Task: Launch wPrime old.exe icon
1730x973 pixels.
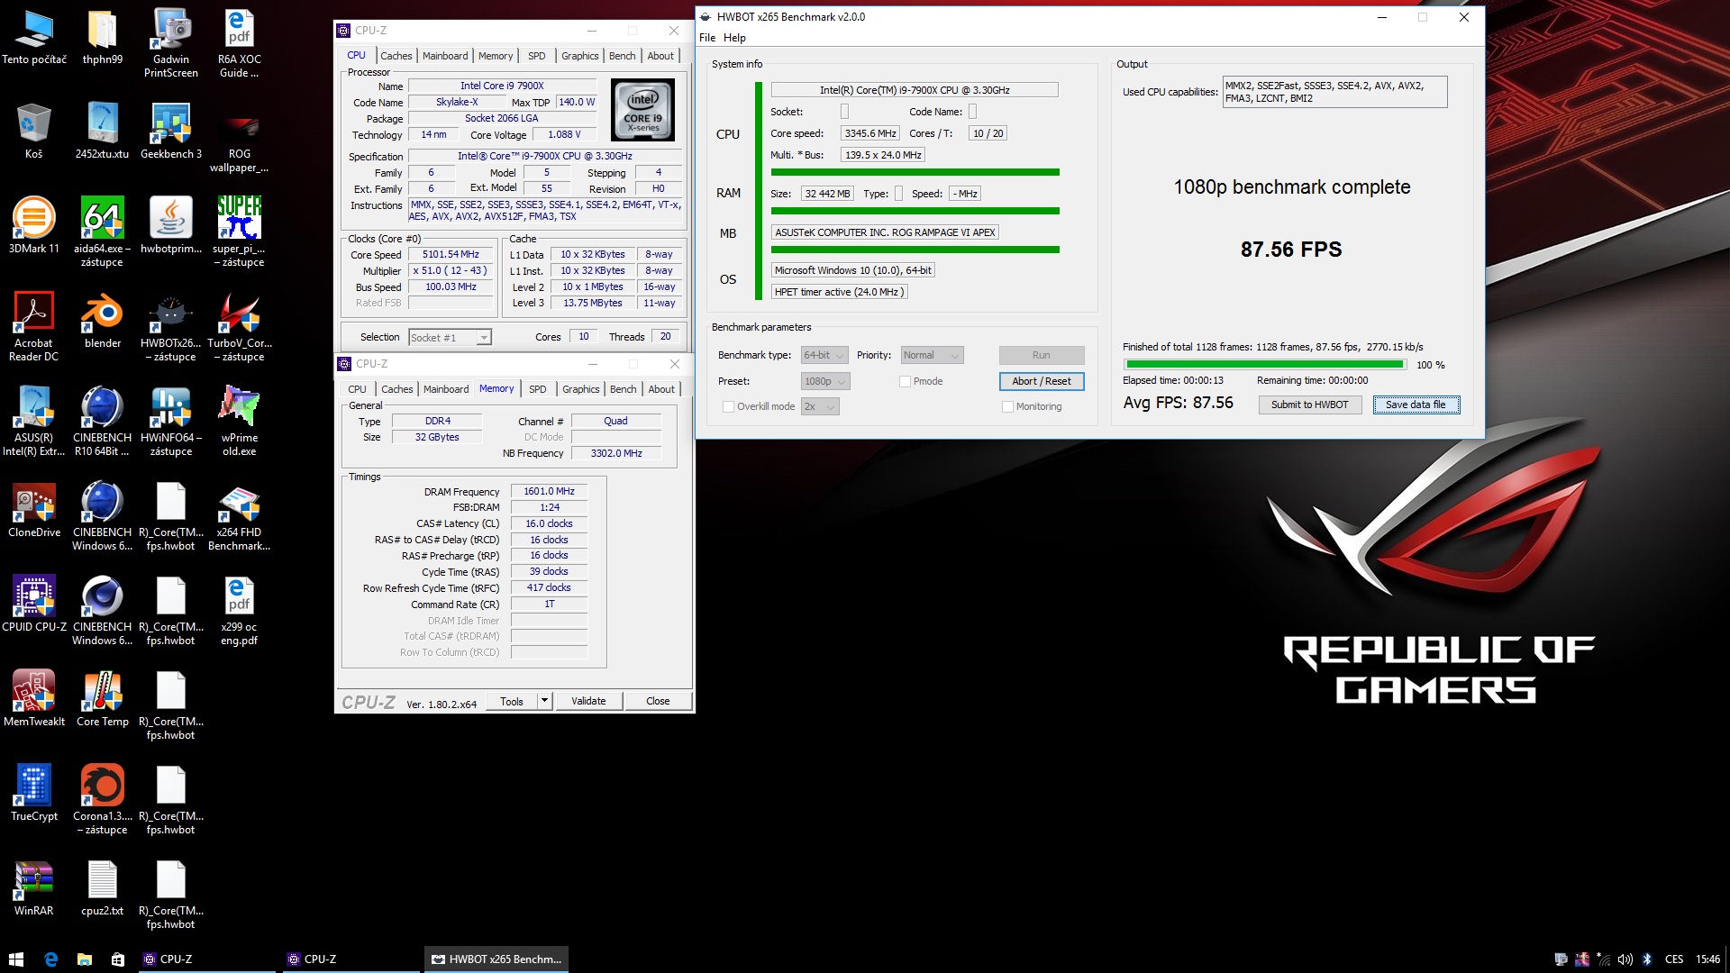Action: [239, 422]
